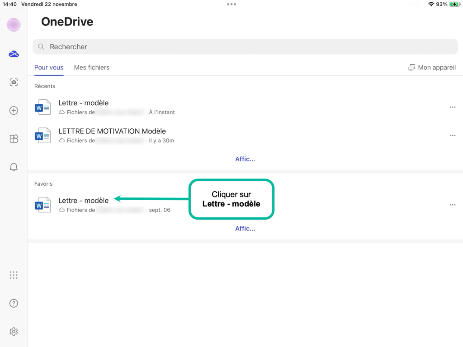Expand Favoris list with Affic... link
This screenshot has height=347, width=463.
click(245, 229)
